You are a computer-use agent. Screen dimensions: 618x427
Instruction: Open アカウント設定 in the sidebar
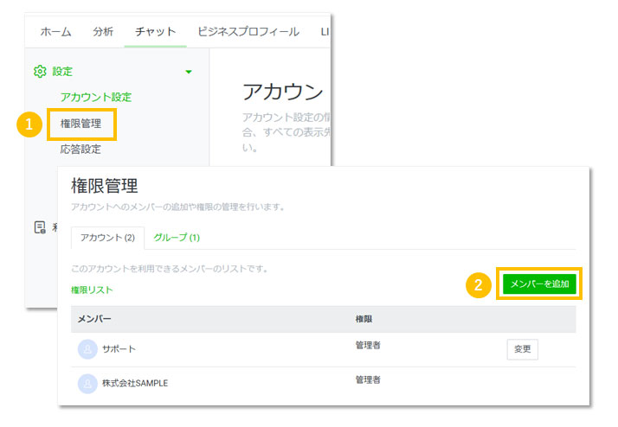[95, 97]
